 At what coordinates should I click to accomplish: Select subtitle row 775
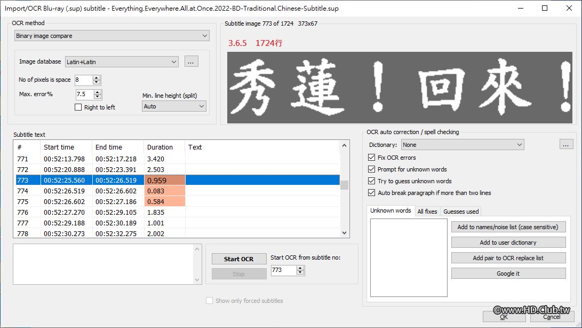(x=178, y=201)
